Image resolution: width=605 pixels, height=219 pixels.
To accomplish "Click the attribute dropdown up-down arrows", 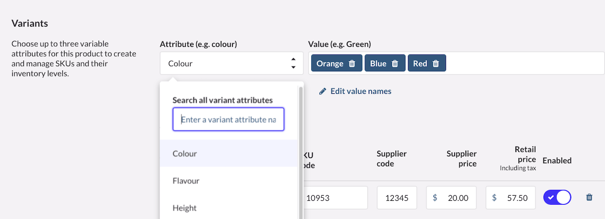I will [x=293, y=63].
